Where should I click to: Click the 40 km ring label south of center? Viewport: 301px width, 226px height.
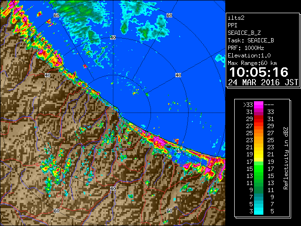click(113, 188)
